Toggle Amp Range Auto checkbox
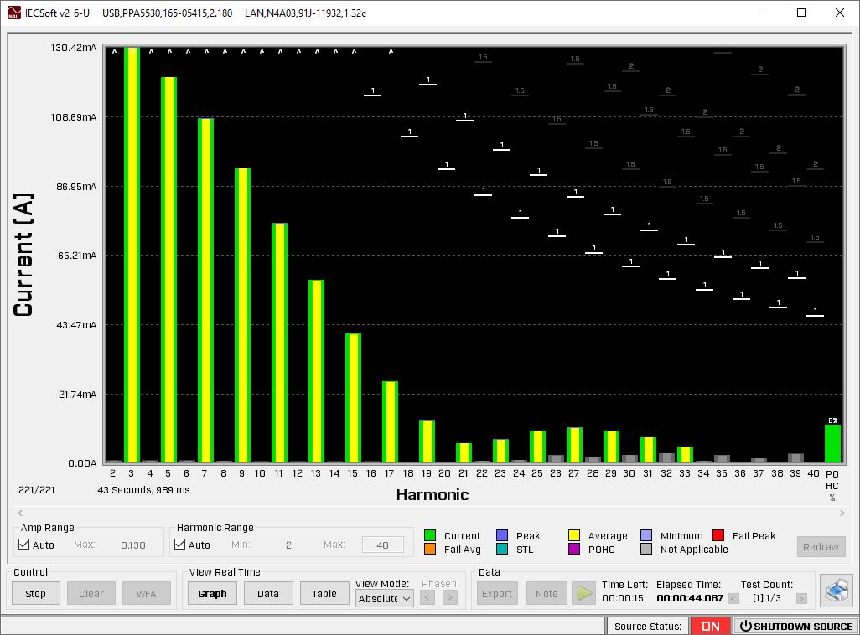The width and height of the screenshot is (860, 635). point(24,545)
